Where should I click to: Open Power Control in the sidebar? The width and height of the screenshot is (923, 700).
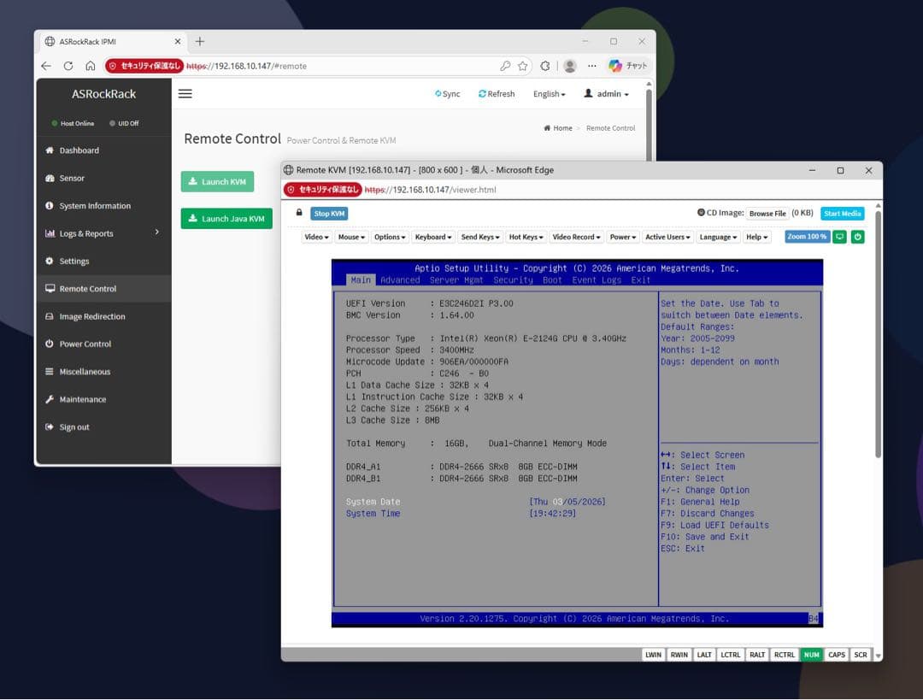(x=104, y=344)
